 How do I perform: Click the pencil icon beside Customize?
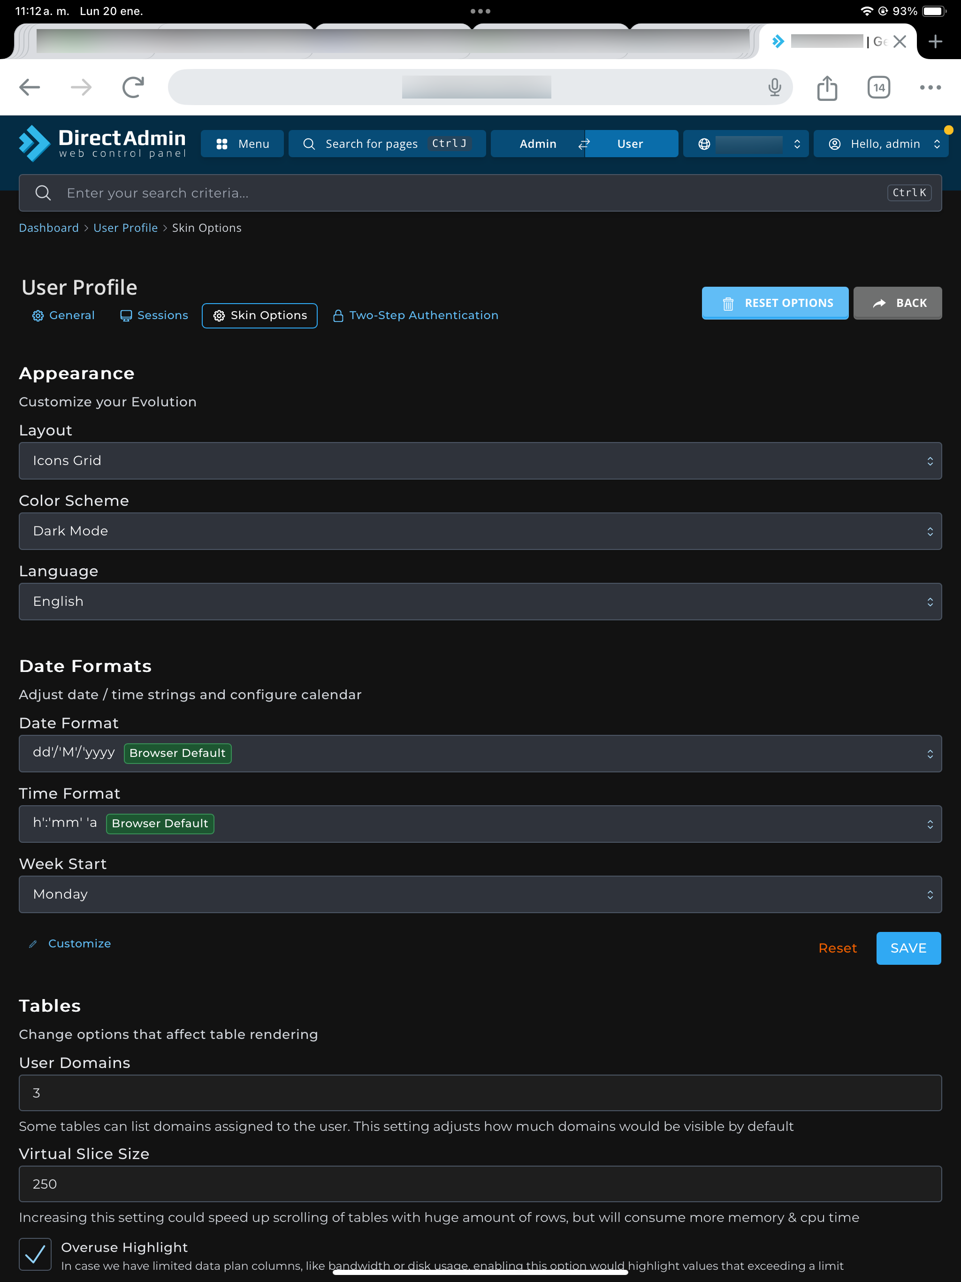[33, 944]
